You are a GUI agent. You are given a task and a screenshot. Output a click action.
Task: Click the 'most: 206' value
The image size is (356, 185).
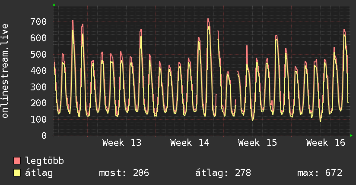[x=124, y=173]
